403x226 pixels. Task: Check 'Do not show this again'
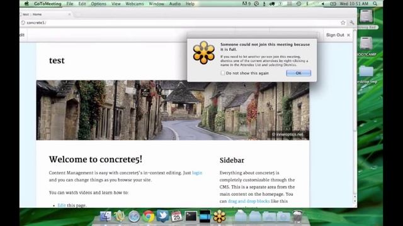pyautogui.click(x=223, y=73)
